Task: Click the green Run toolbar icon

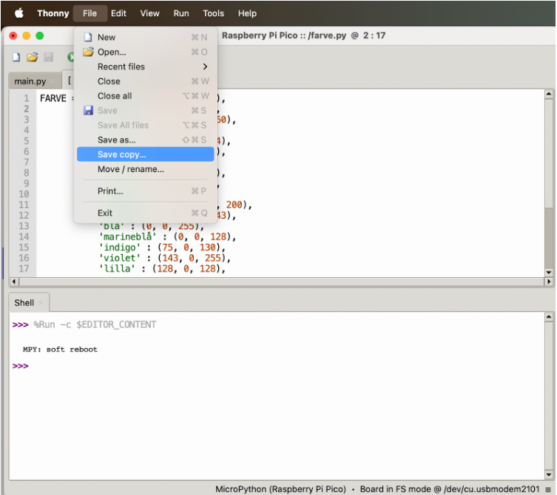Action: [70, 57]
